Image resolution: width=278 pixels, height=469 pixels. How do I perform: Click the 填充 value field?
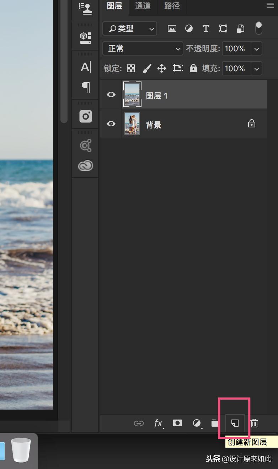[x=236, y=68]
